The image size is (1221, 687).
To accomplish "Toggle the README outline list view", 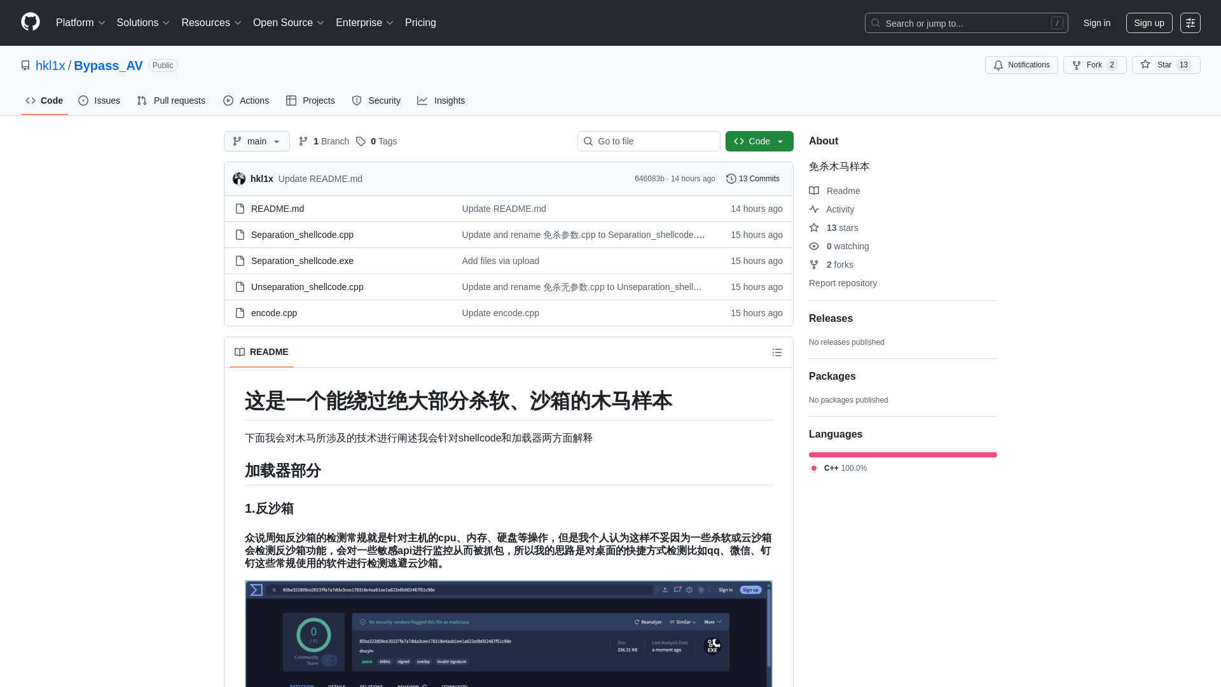I will click(776, 352).
